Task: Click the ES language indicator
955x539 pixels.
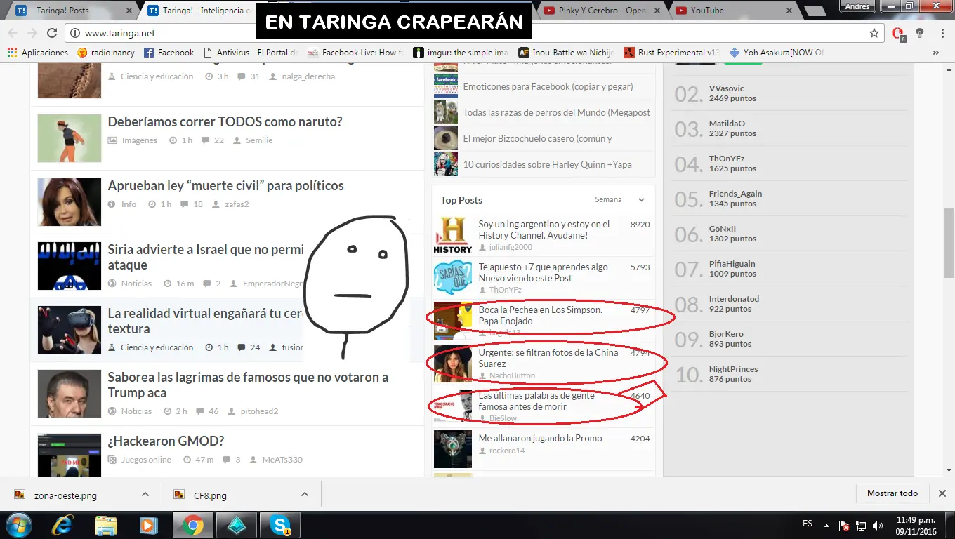Action: click(x=808, y=524)
